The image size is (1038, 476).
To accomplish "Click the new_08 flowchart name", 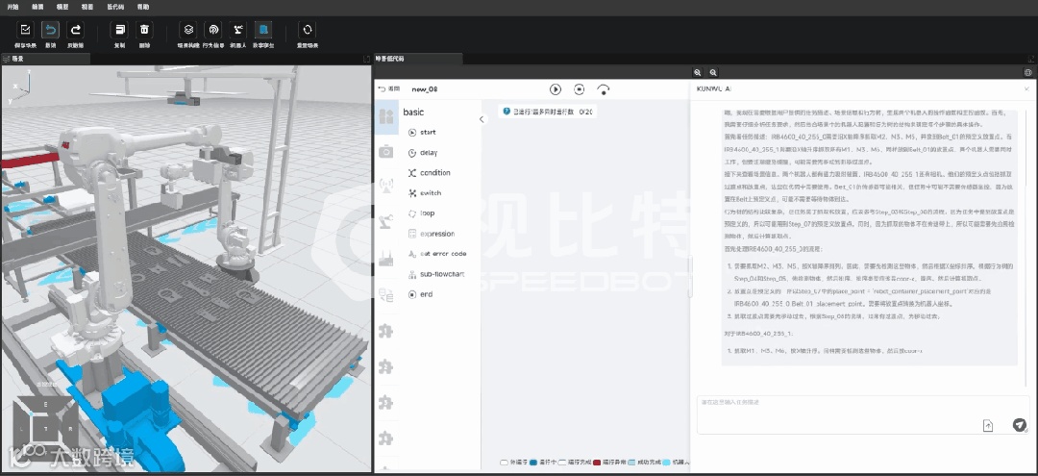I will [x=425, y=88].
